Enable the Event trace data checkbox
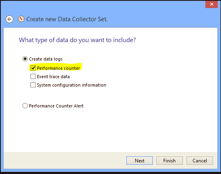 coord(33,77)
